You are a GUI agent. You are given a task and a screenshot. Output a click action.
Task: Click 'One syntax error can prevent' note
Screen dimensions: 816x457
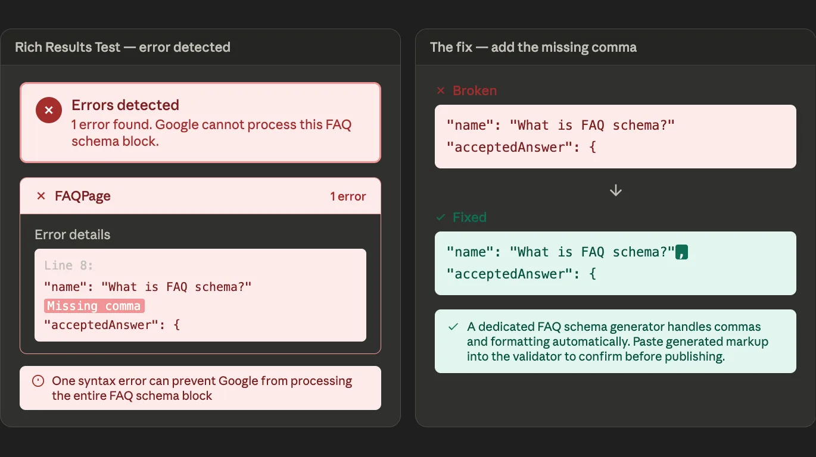[202, 388]
